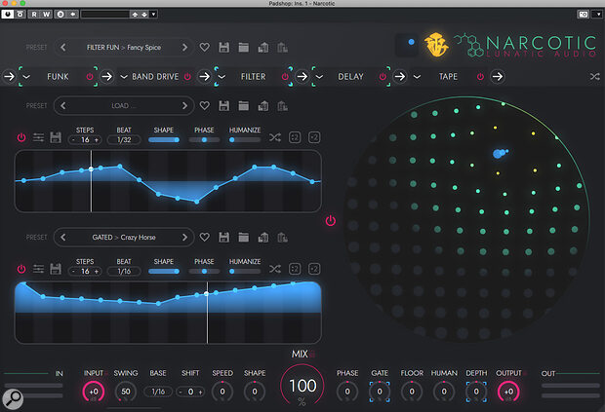Click the divide-by-2 button on 1/32 sequencer
The height and width of the screenshot is (412, 605).
coord(295,137)
